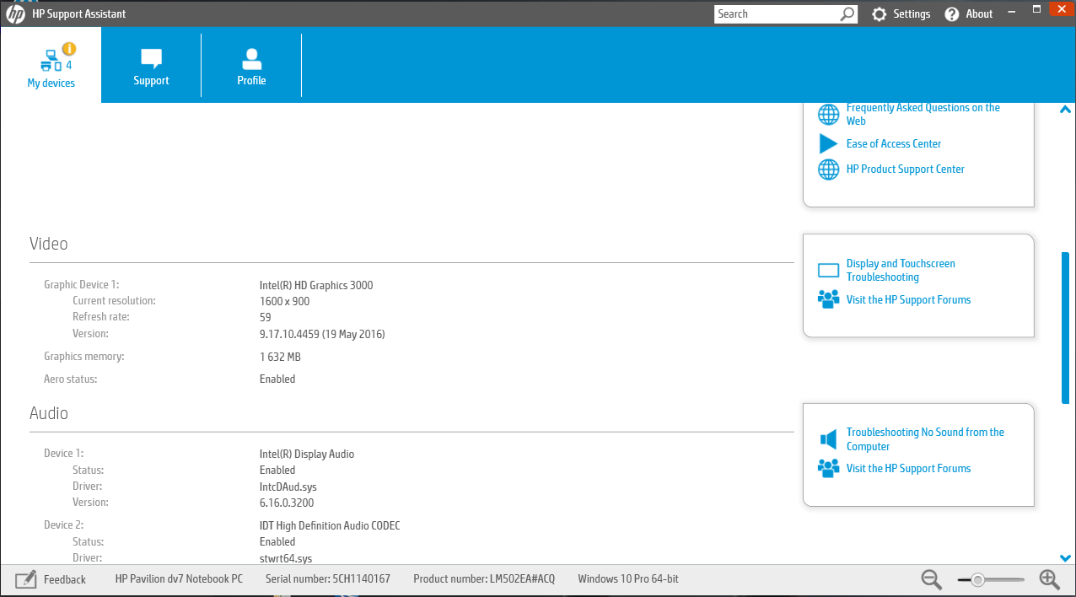The height and width of the screenshot is (597, 1076).
Task: Click the zoom in magnifier icon
Action: tap(1049, 579)
